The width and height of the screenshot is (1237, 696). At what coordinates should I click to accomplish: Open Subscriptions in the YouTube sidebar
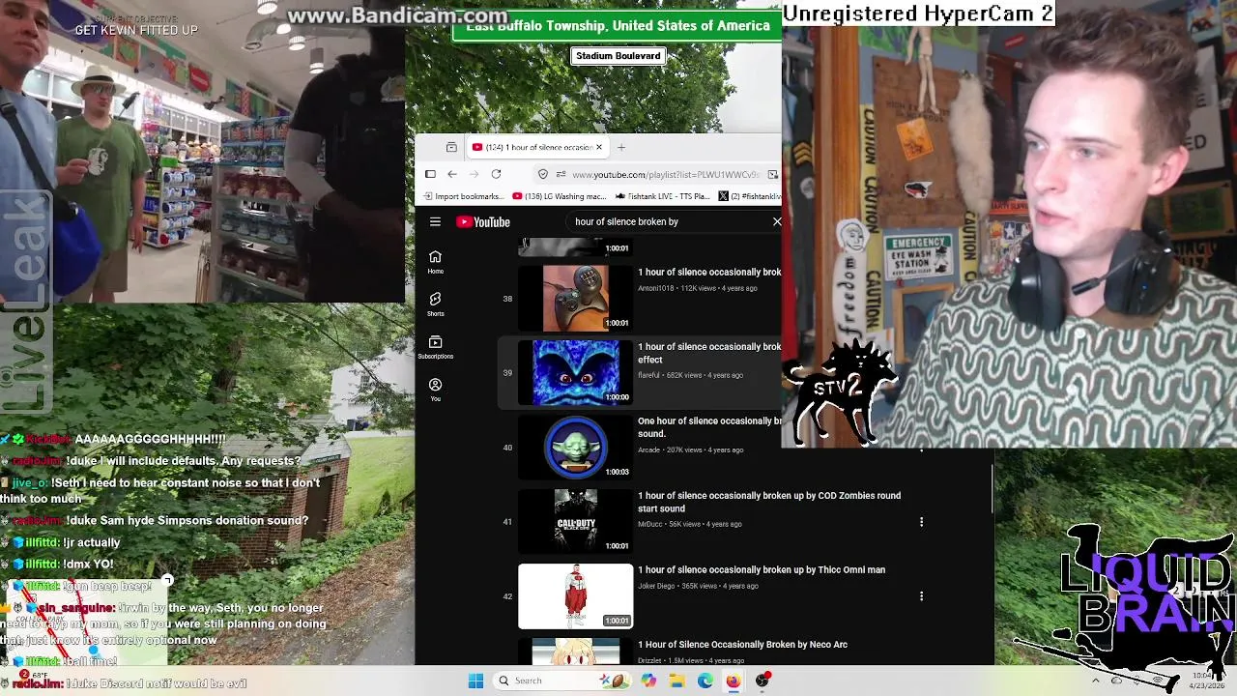(x=436, y=347)
